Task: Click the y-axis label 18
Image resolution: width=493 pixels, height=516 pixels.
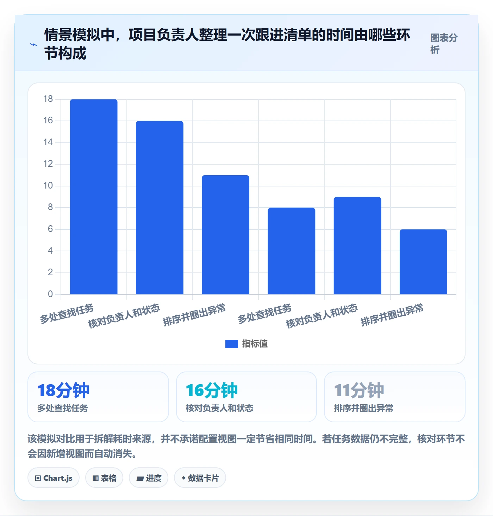Action: [x=48, y=99]
